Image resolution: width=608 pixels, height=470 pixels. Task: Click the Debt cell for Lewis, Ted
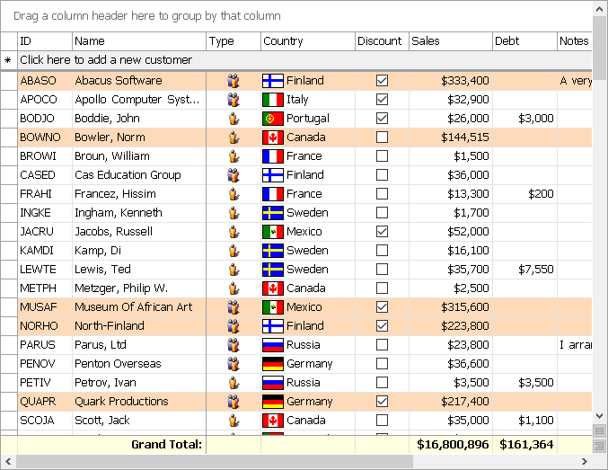pos(524,270)
